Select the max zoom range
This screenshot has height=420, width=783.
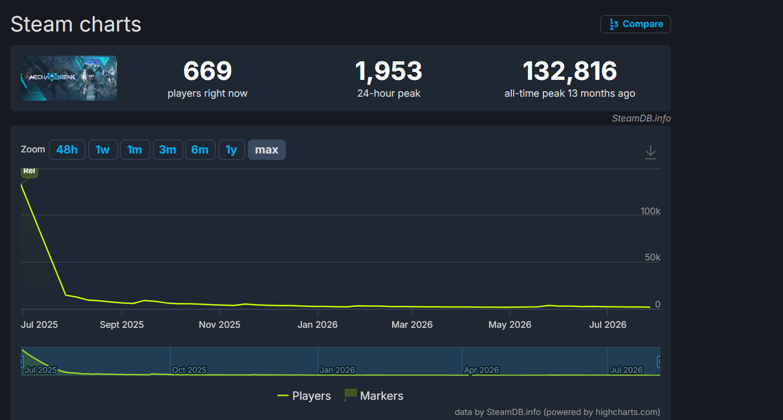(x=267, y=150)
